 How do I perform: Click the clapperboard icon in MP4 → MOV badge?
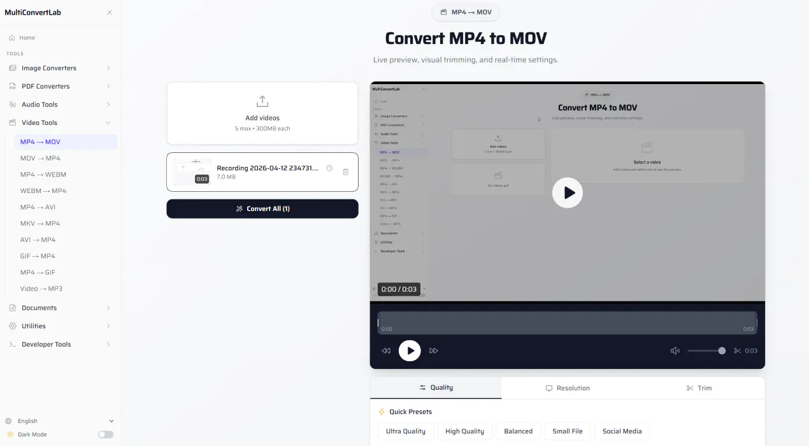[444, 12]
